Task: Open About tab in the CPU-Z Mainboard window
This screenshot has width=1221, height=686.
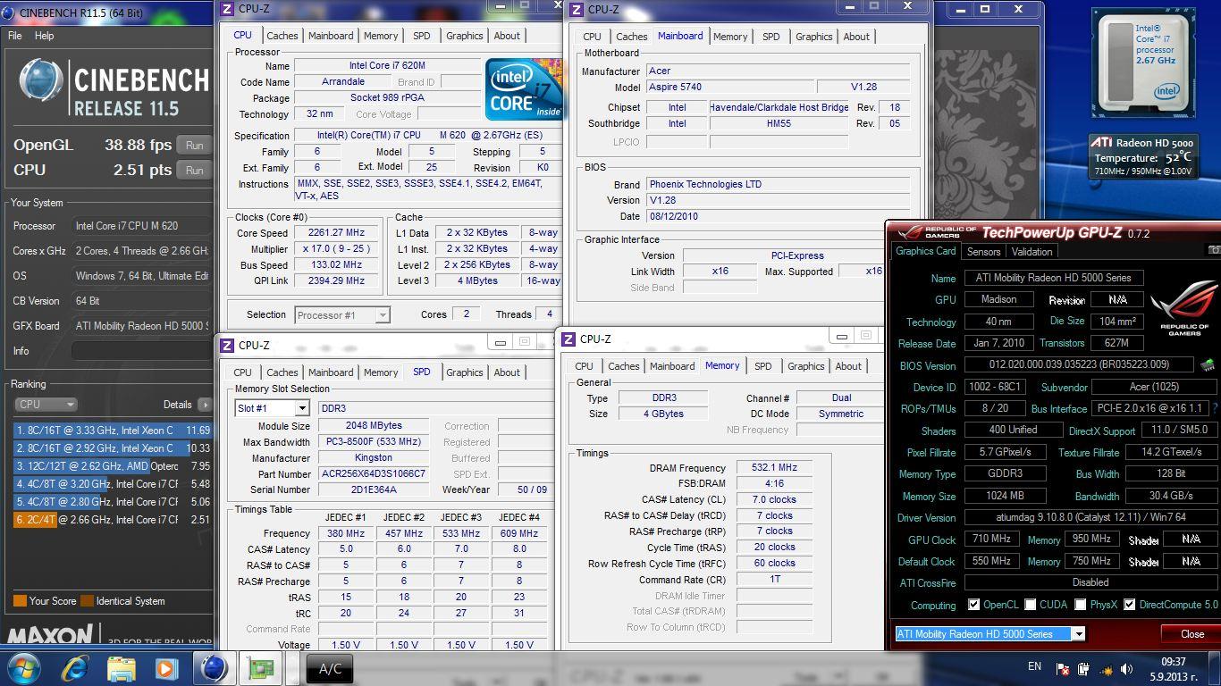Action: click(856, 37)
